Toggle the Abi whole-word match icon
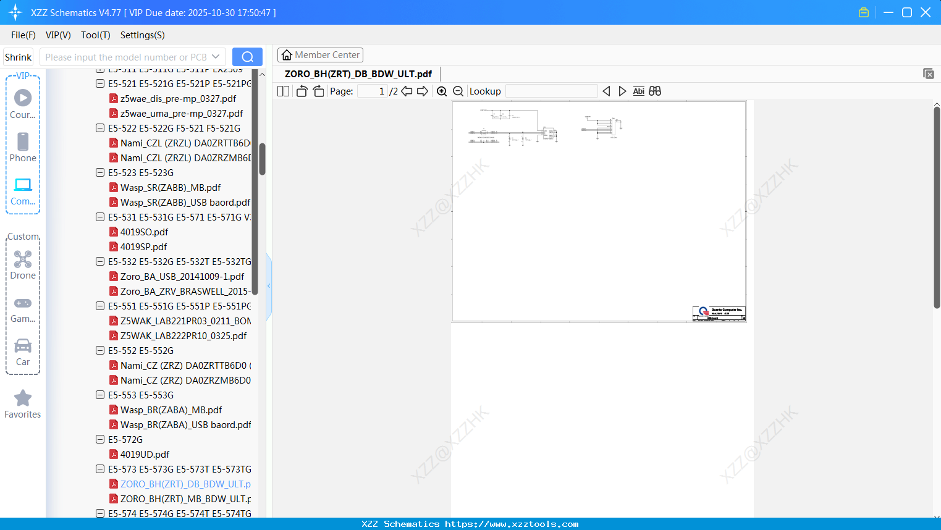Image resolution: width=941 pixels, height=530 pixels. pyautogui.click(x=639, y=91)
